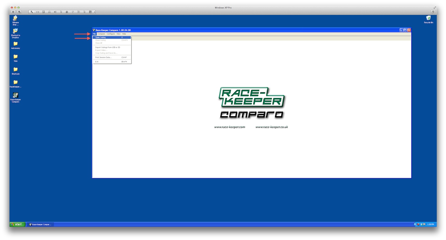Collapse the VM device toolbar arrow
This screenshot has width=446, height=240.
click(94, 12)
